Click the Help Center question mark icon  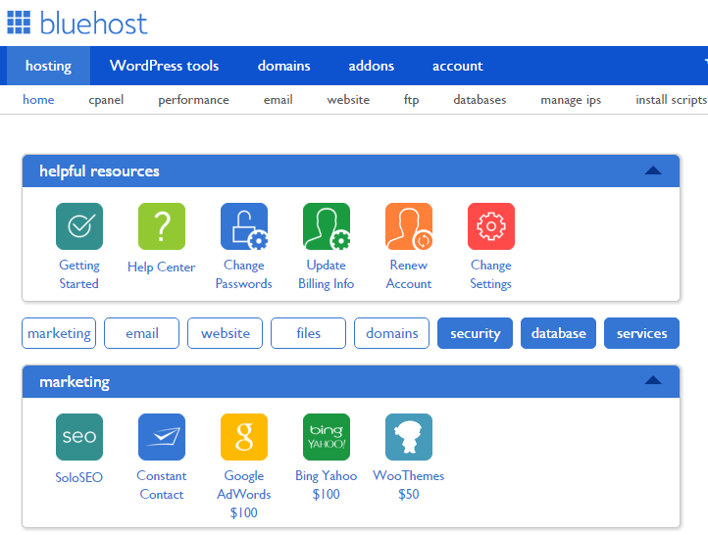162,227
